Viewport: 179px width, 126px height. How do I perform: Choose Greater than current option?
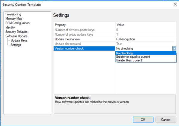(x=146, y=60)
